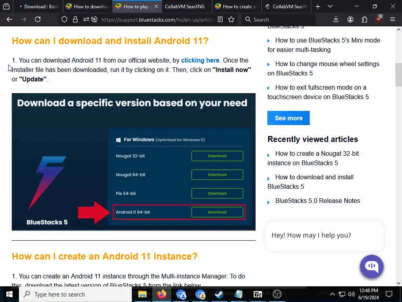Switch to the Download : Baldi tab
402x302 pixels.
(38, 6)
